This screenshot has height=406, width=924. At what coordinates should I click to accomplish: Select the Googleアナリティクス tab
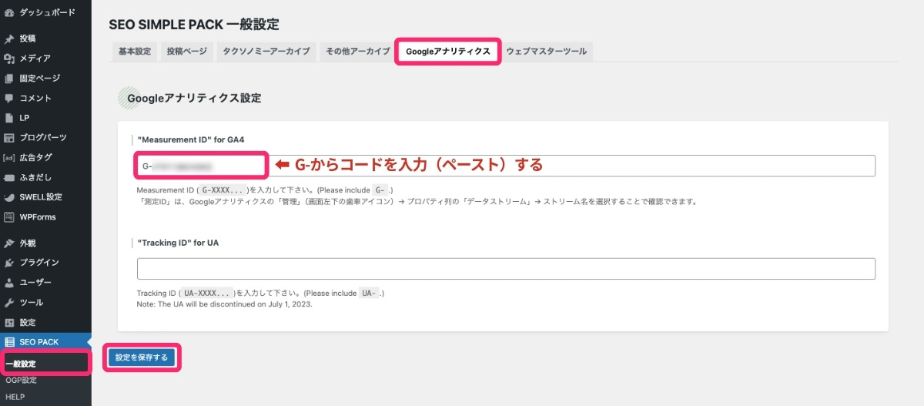point(448,51)
